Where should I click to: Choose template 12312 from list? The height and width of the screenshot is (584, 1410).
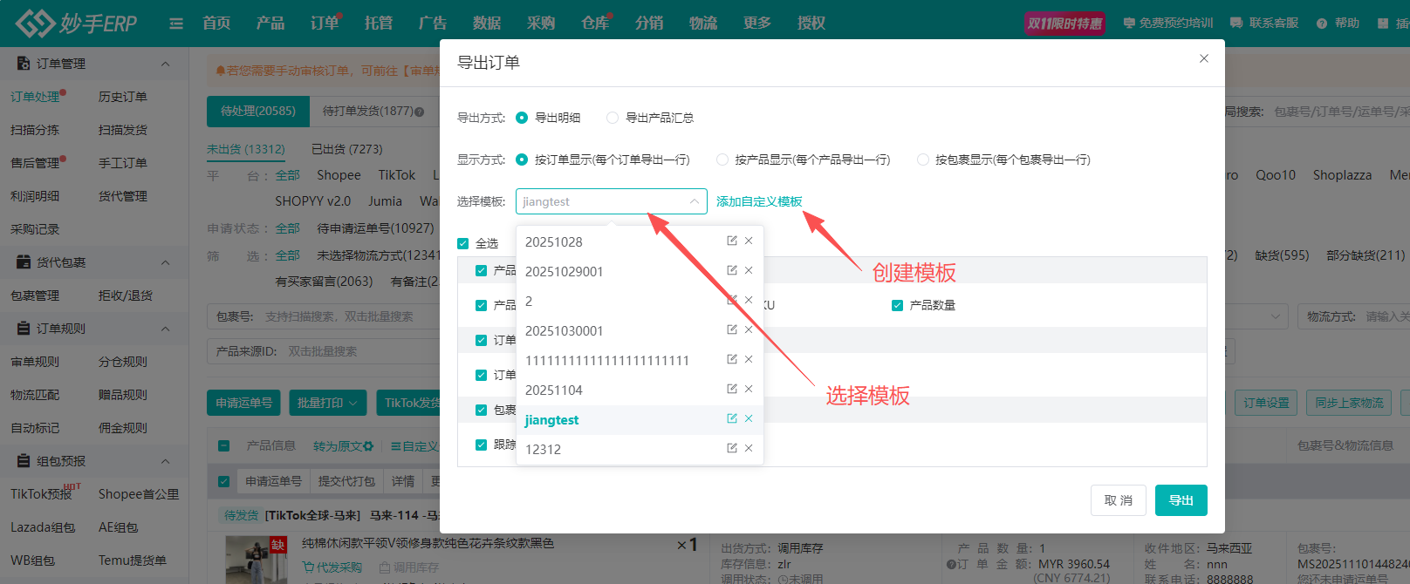640,450
